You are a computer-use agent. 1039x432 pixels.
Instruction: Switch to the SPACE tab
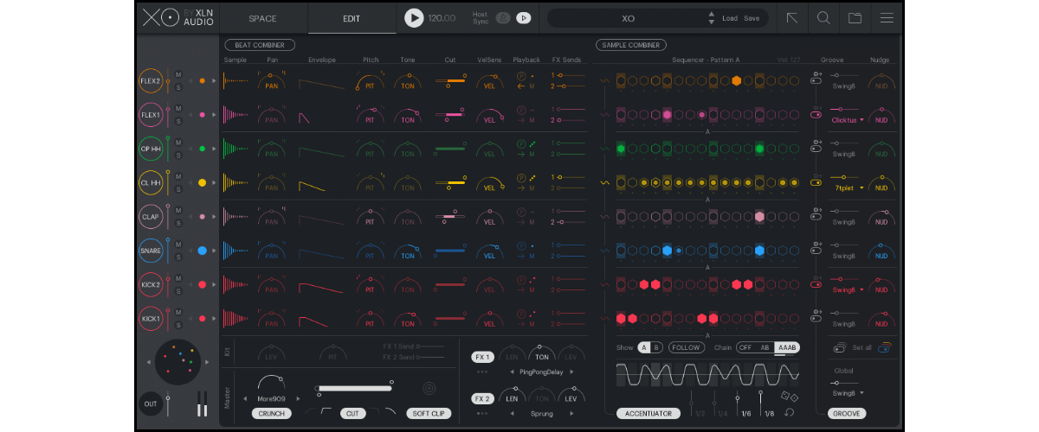(262, 18)
